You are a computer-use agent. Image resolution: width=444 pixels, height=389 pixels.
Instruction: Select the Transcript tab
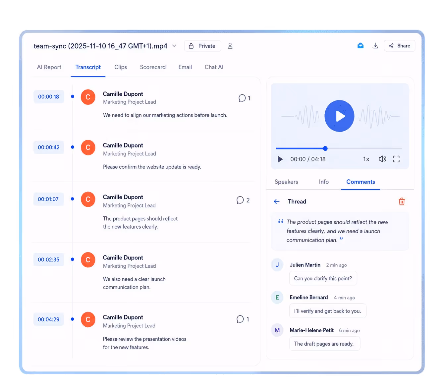88,67
